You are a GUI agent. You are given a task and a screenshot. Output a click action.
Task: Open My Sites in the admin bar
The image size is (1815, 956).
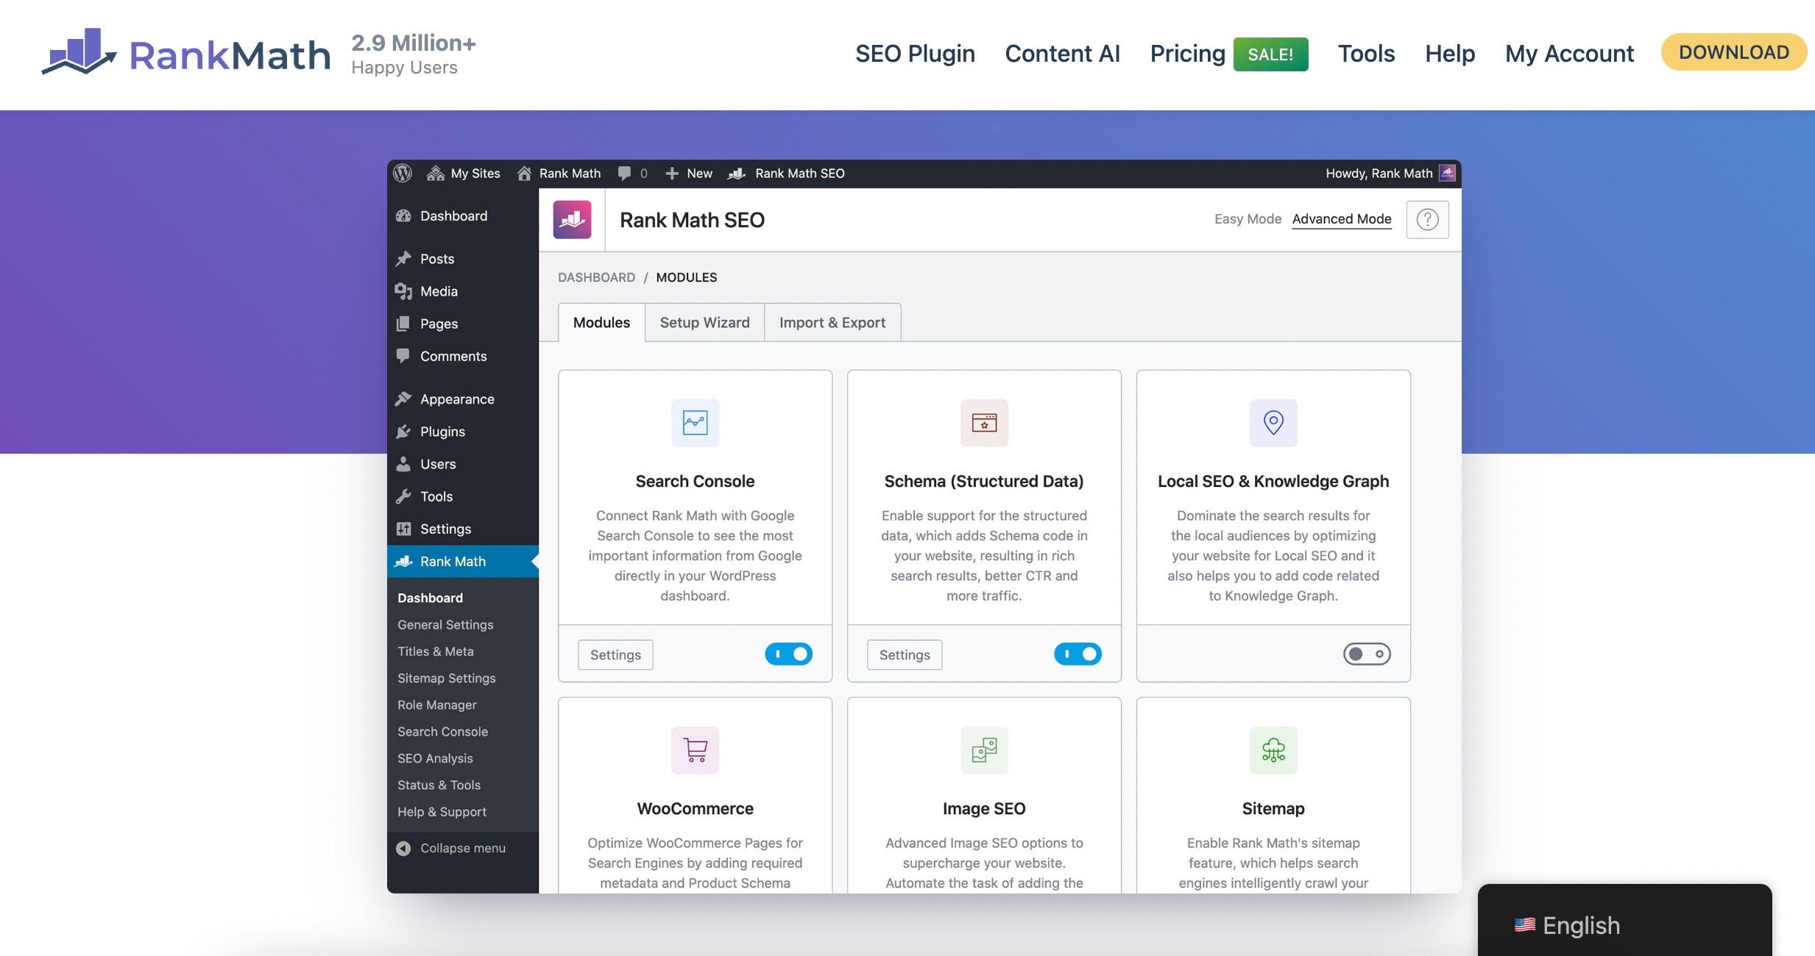[x=464, y=174]
